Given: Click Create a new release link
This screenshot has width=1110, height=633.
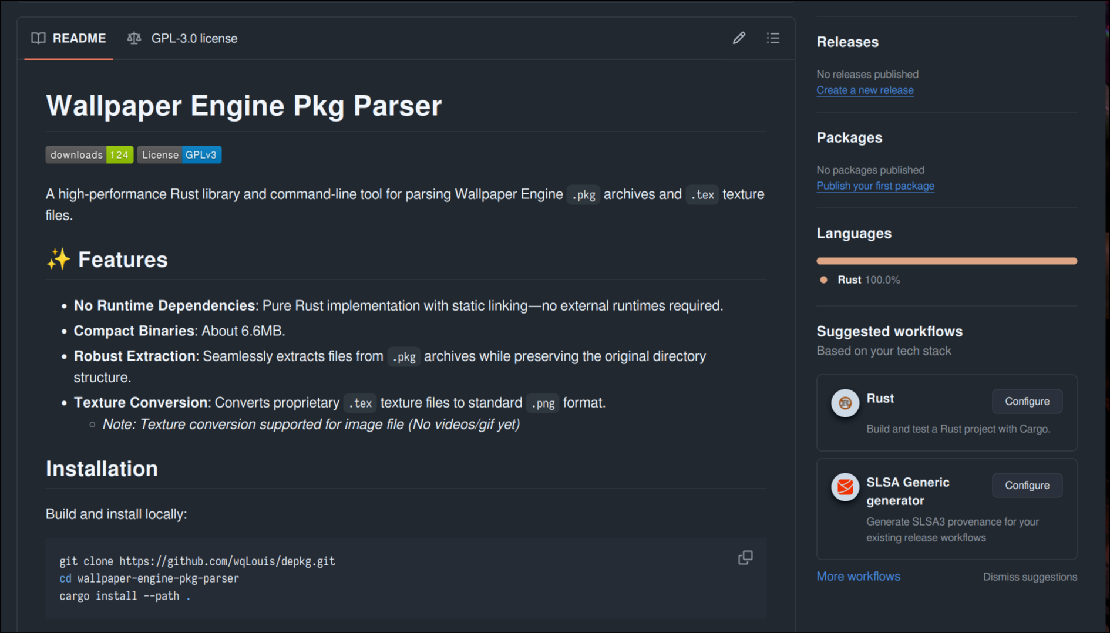Looking at the screenshot, I should [x=865, y=90].
